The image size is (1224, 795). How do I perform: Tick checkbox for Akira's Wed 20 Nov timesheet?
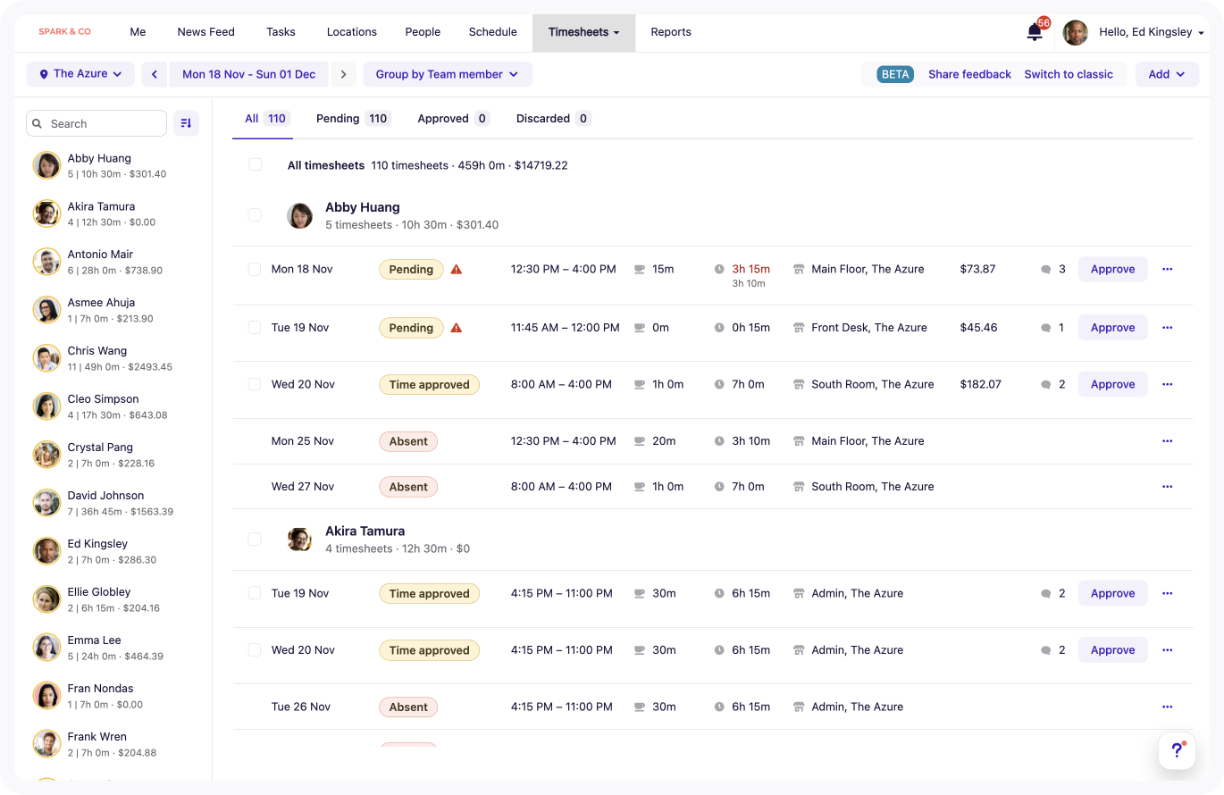[x=255, y=650]
